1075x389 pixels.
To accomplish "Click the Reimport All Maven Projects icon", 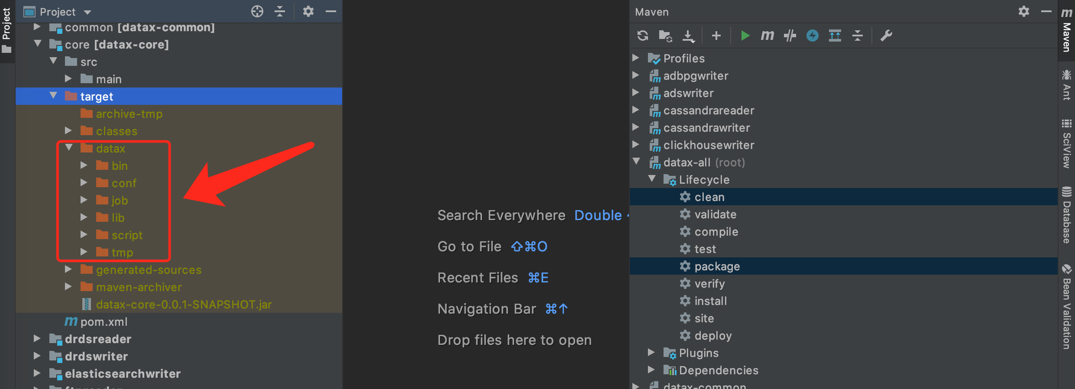I will pos(643,36).
